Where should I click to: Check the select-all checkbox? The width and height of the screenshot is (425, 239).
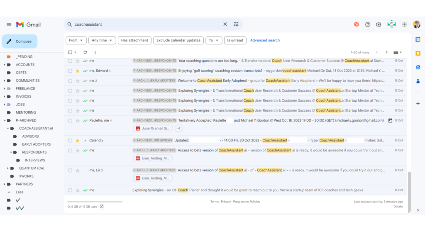tap(70, 52)
